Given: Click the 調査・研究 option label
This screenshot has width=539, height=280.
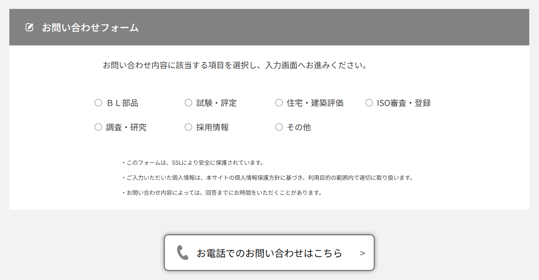Looking at the screenshot, I should (x=126, y=127).
